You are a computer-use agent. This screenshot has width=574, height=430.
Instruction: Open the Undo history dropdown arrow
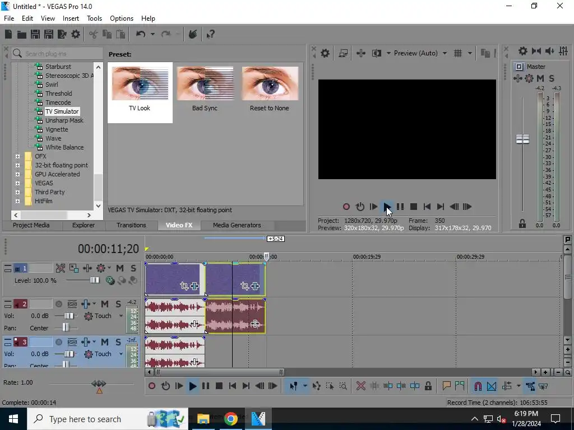coord(152,34)
